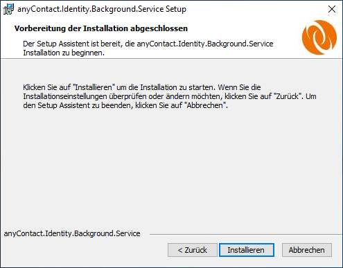The height and width of the screenshot is (268, 343).
Task: Click the word 'Installationseinstellungen' in the paragraph
Action: (65, 96)
